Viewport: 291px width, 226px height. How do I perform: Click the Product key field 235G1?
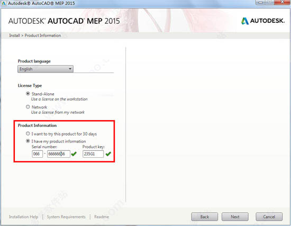[93, 154]
